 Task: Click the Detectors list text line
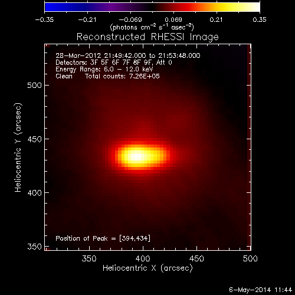click(x=114, y=63)
